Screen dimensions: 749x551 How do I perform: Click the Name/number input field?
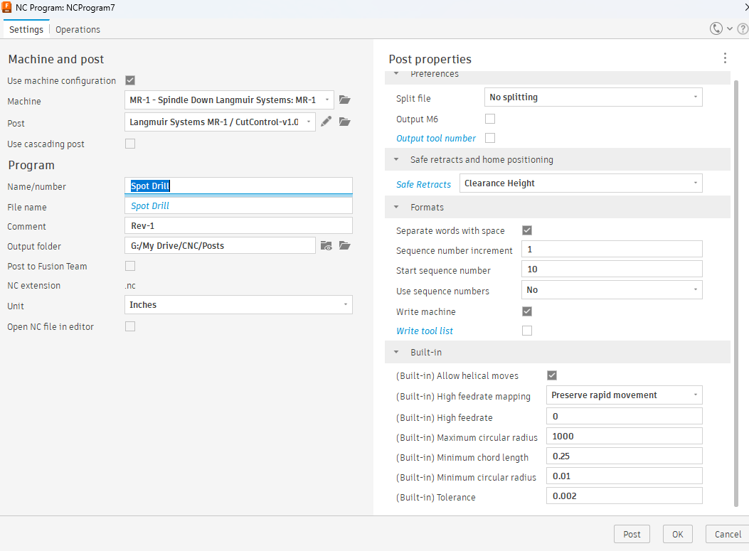(x=238, y=186)
